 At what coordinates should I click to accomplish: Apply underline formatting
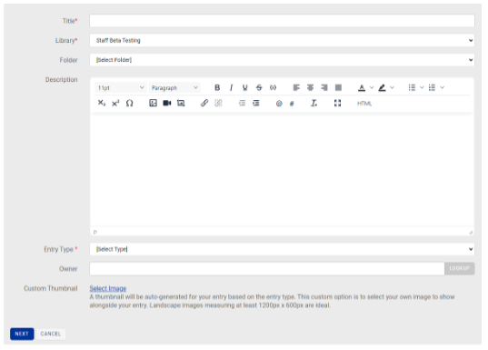click(x=245, y=88)
